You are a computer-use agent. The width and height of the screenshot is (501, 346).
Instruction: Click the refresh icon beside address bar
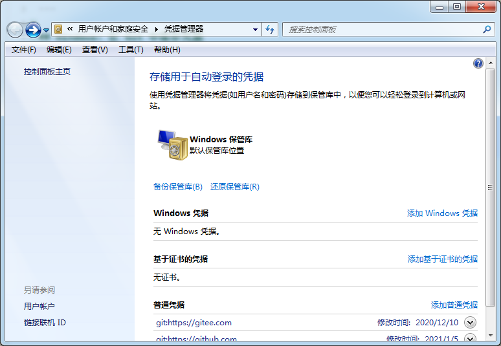[271, 29]
